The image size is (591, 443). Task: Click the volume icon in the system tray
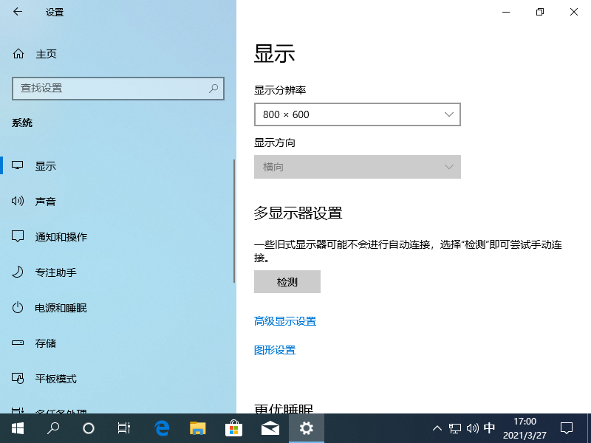[472, 427]
